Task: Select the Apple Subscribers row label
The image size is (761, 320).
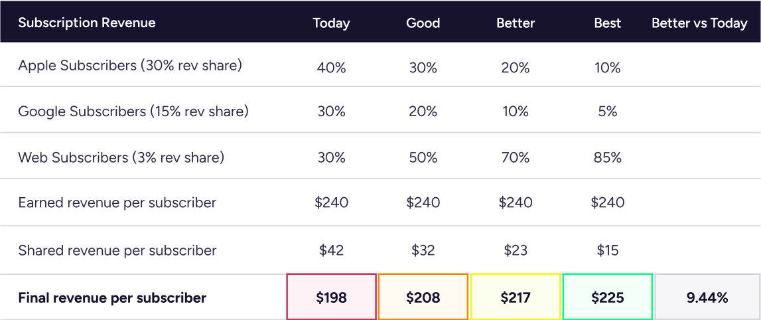Action: pos(130,66)
